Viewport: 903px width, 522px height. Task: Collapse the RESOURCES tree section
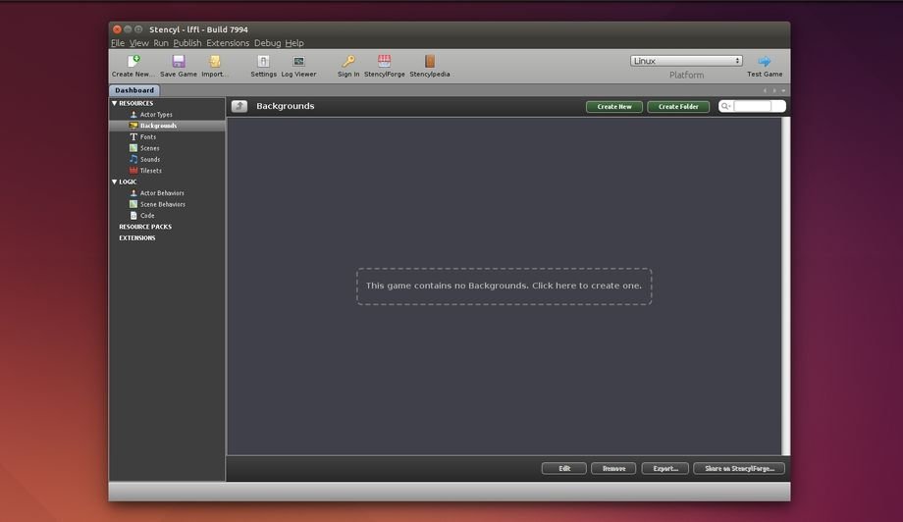(115, 103)
